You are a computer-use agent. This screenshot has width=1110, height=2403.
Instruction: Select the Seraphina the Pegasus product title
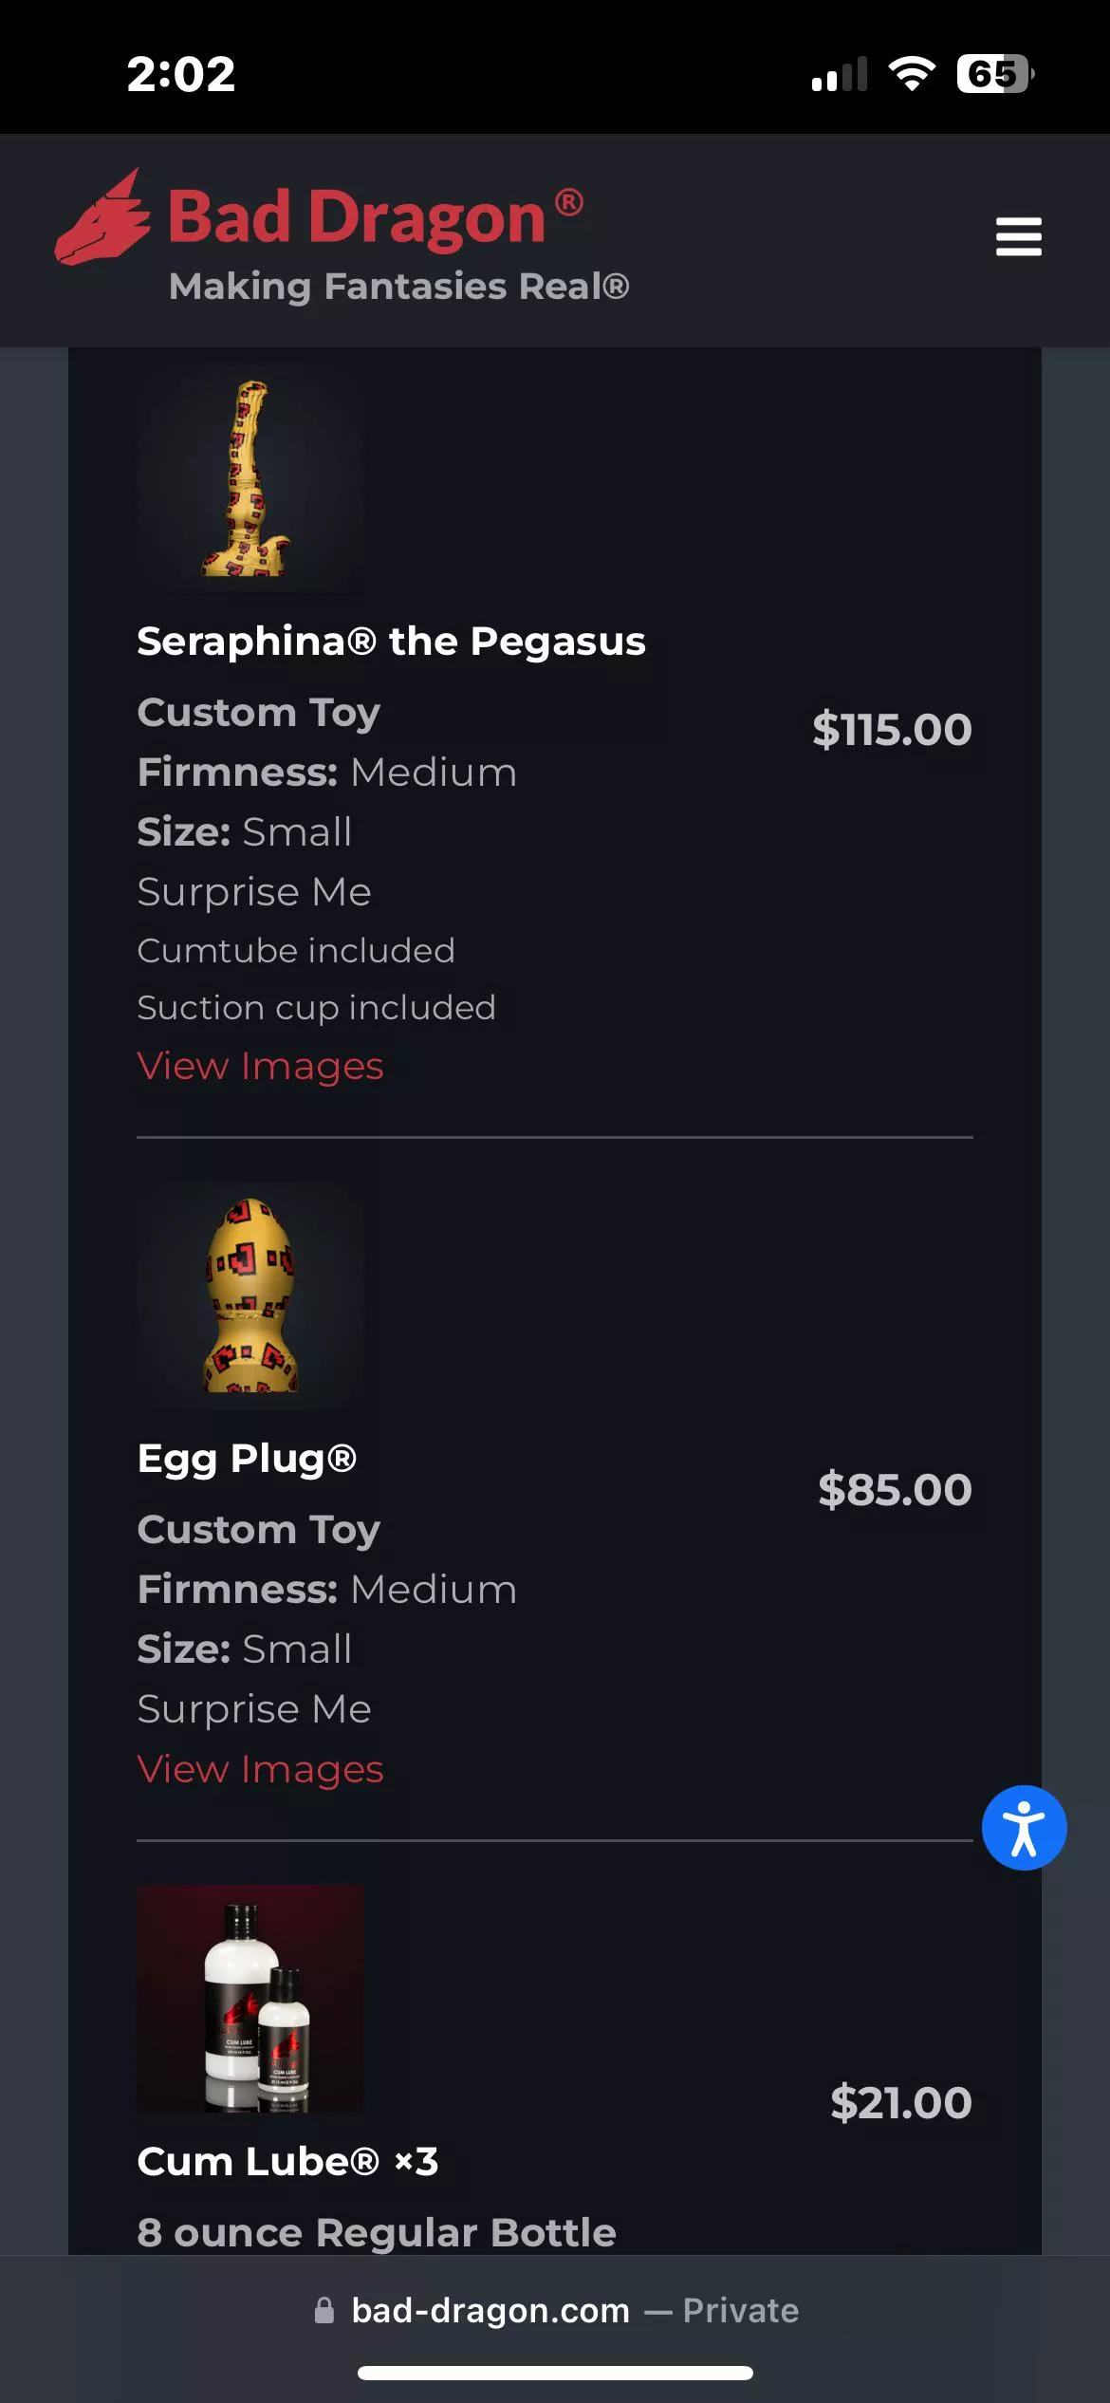tap(391, 642)
